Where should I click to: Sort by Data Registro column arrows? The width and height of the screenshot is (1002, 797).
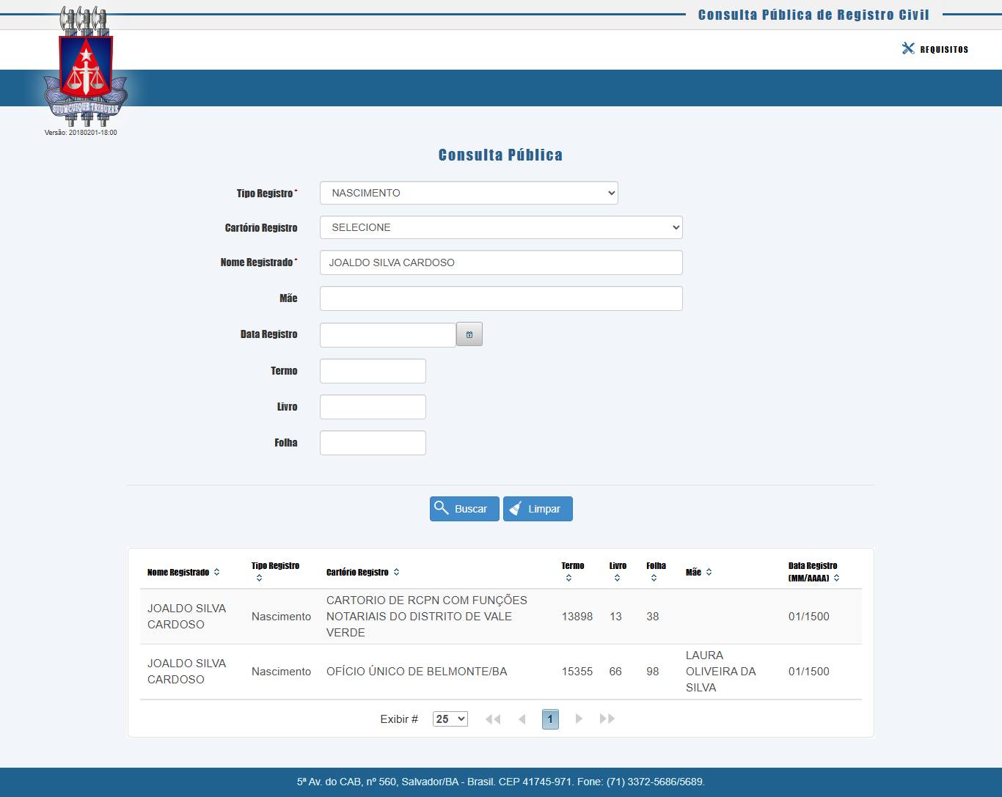(836, 578)
